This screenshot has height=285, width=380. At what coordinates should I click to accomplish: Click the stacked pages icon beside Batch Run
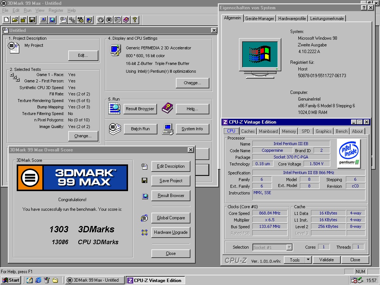tap(115, 129)
